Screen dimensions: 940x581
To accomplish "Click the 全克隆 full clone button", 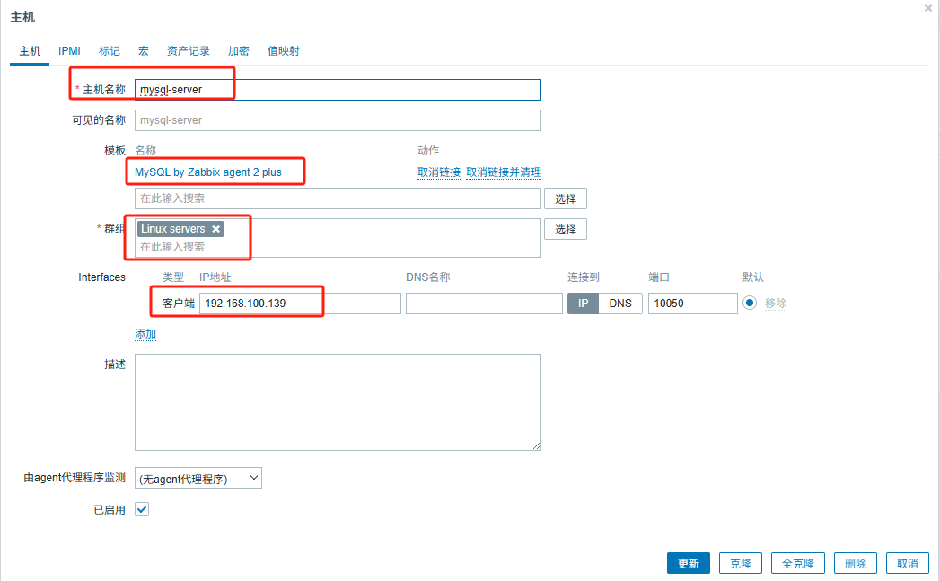I will [798, 563].
